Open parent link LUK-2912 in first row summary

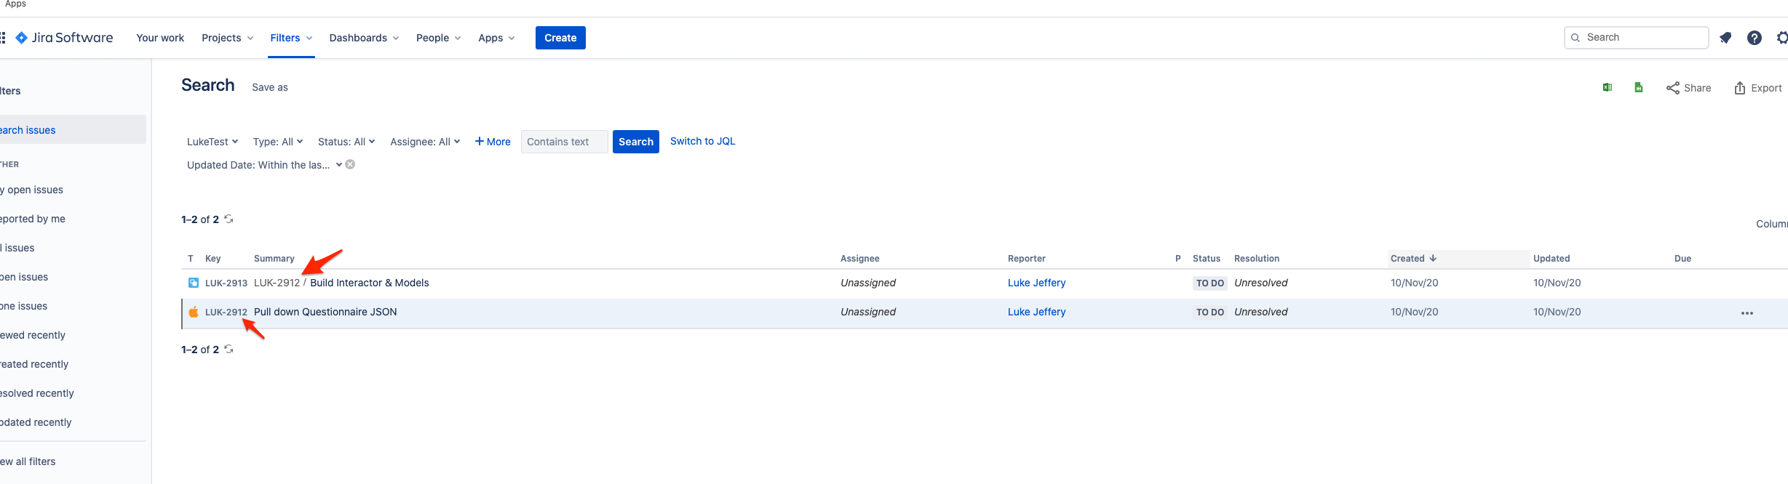click(x=277, y=283)
